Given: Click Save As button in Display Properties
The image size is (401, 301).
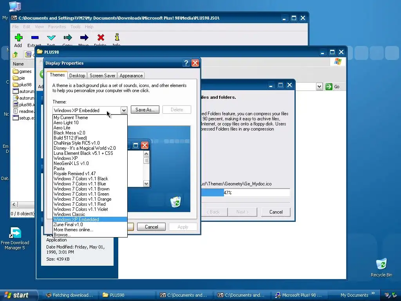Looking at the screenshot, I should coord(145,110).
